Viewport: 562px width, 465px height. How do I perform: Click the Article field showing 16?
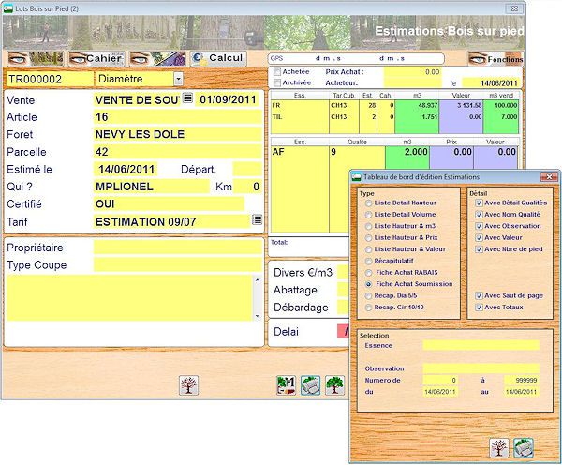point(178,117)
